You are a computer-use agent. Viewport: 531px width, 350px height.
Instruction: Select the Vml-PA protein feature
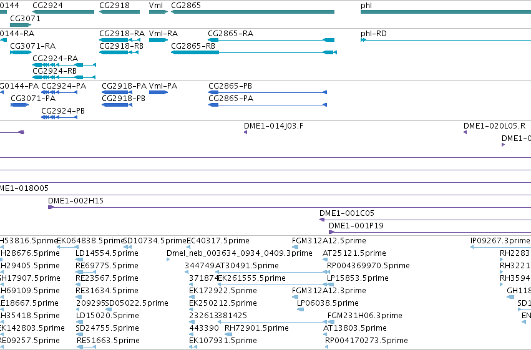point(158,92)
